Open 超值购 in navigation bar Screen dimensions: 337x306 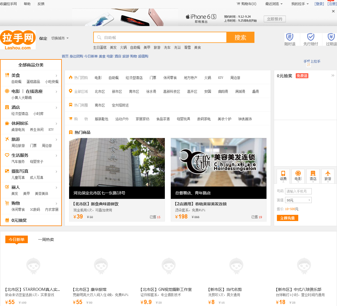pos(143,56)
